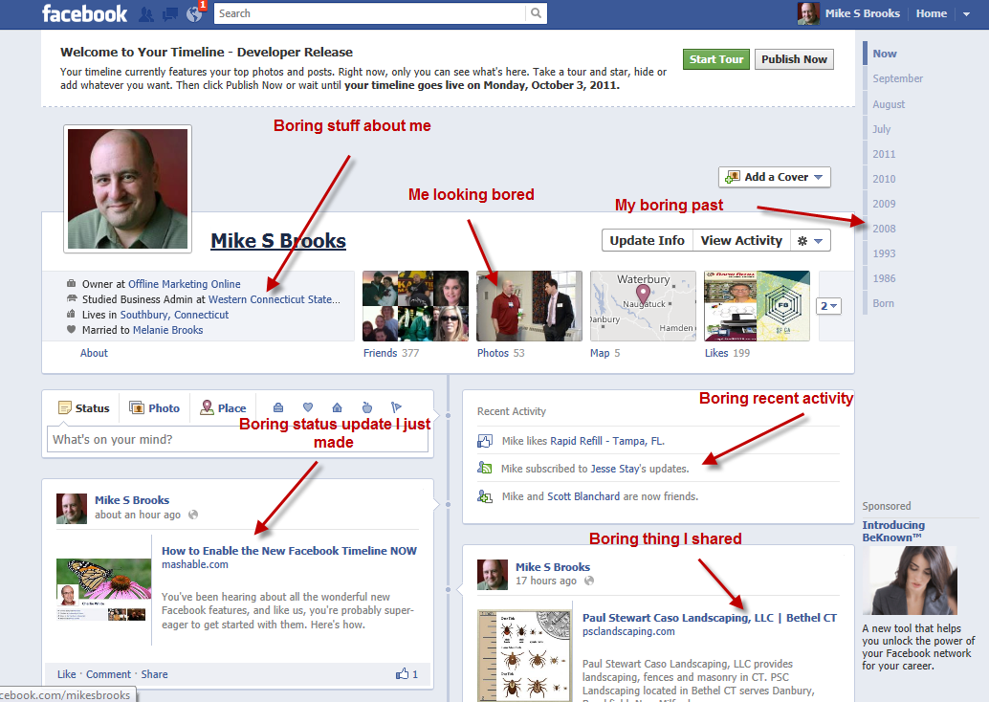The image size is (989, 702).
Task: Open notifications globe icon
Action: pos(194,14)
